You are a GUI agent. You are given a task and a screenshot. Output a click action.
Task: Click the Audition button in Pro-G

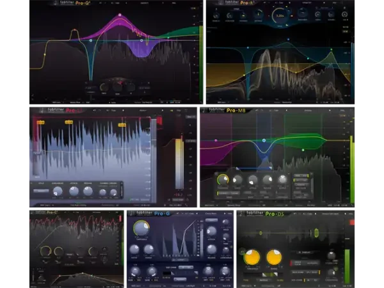(180, 279)
